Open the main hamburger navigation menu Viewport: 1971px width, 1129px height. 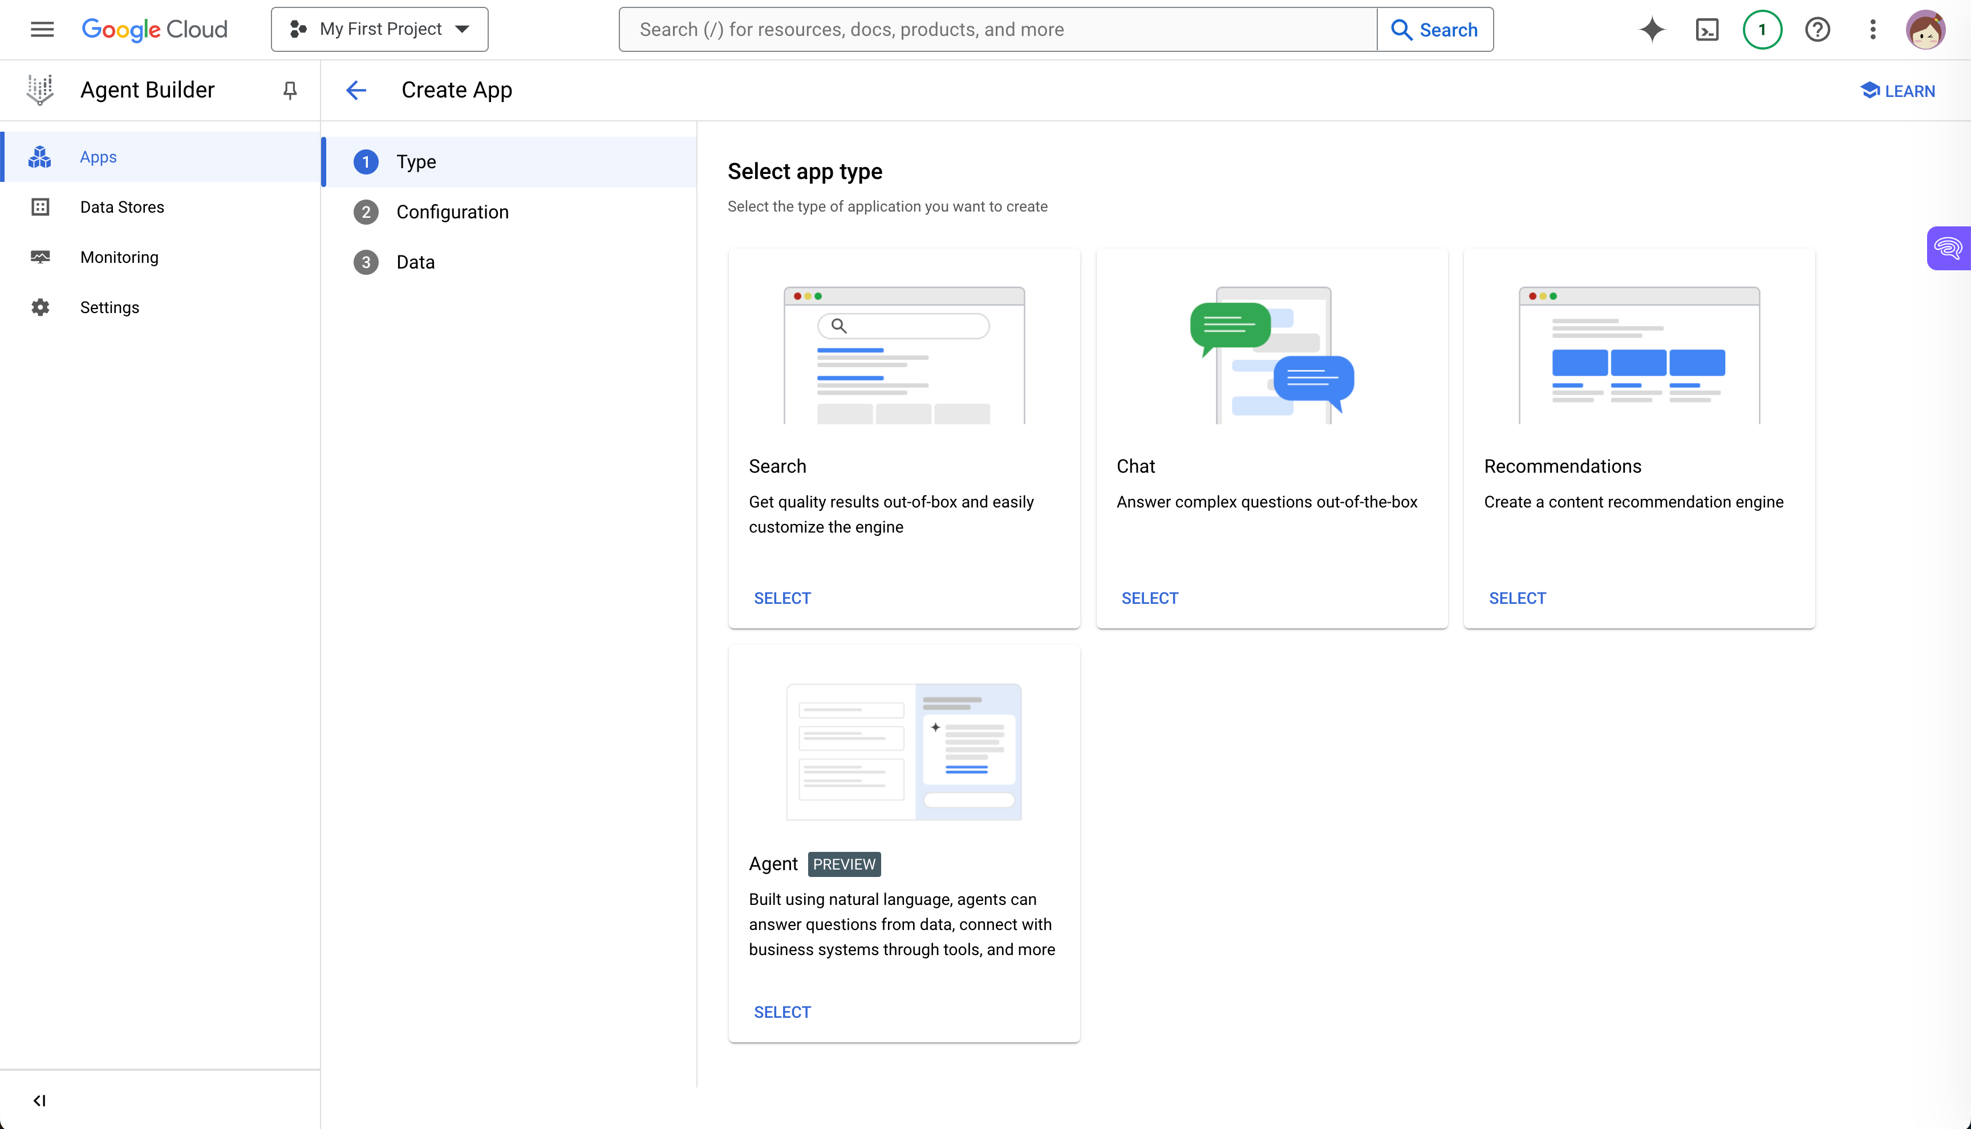[42, 30]
